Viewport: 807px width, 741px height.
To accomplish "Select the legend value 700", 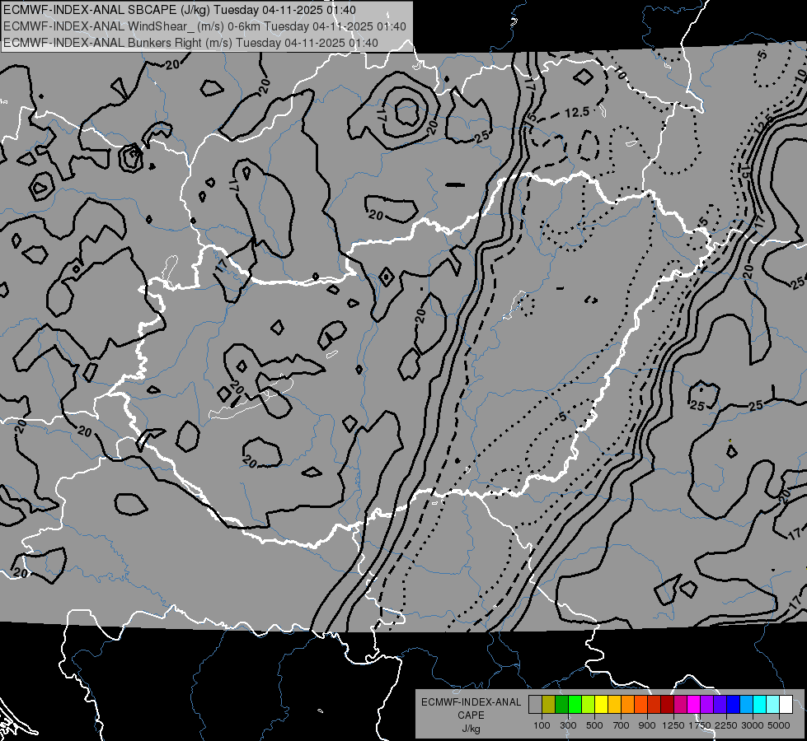I will pyautogui.click(x=621, y=725).
